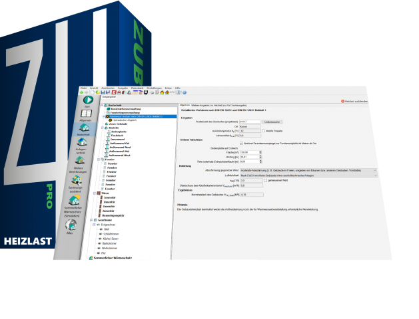Select Fenstertypenverwaltung in the tree
This screenshot has width=419, height=319.
125,113
